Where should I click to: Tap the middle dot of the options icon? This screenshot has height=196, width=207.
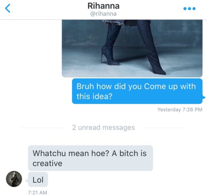pyautogui.click(x=190, y=9)
